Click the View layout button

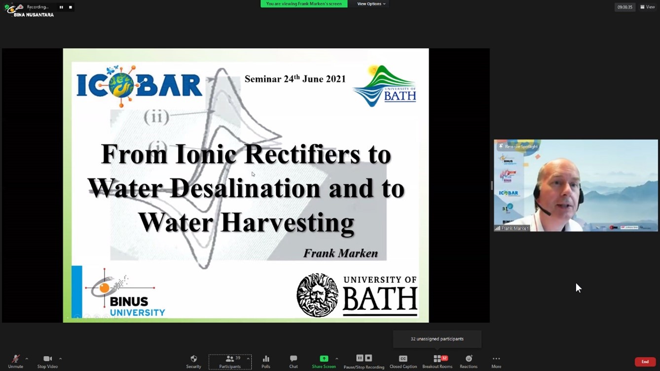[x=648, y=7]
